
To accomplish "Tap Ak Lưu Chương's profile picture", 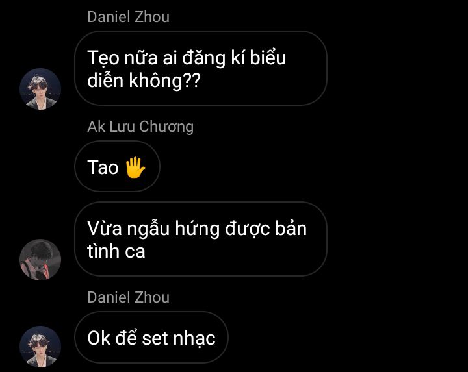I will pyautogui.click(x=40, y=260).
